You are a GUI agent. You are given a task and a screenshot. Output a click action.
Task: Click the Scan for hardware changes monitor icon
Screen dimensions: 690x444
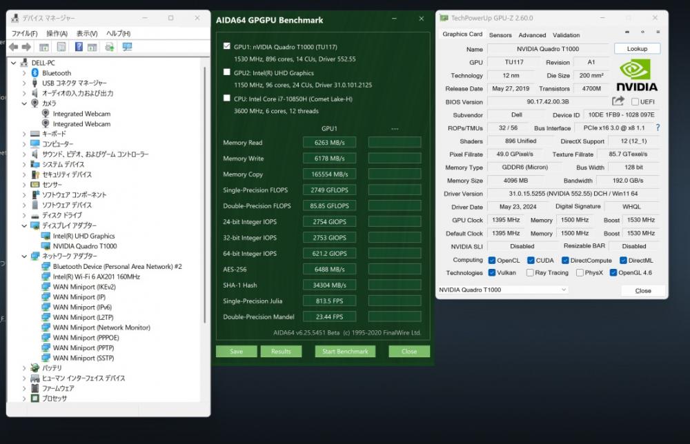(x=127, y=47)
